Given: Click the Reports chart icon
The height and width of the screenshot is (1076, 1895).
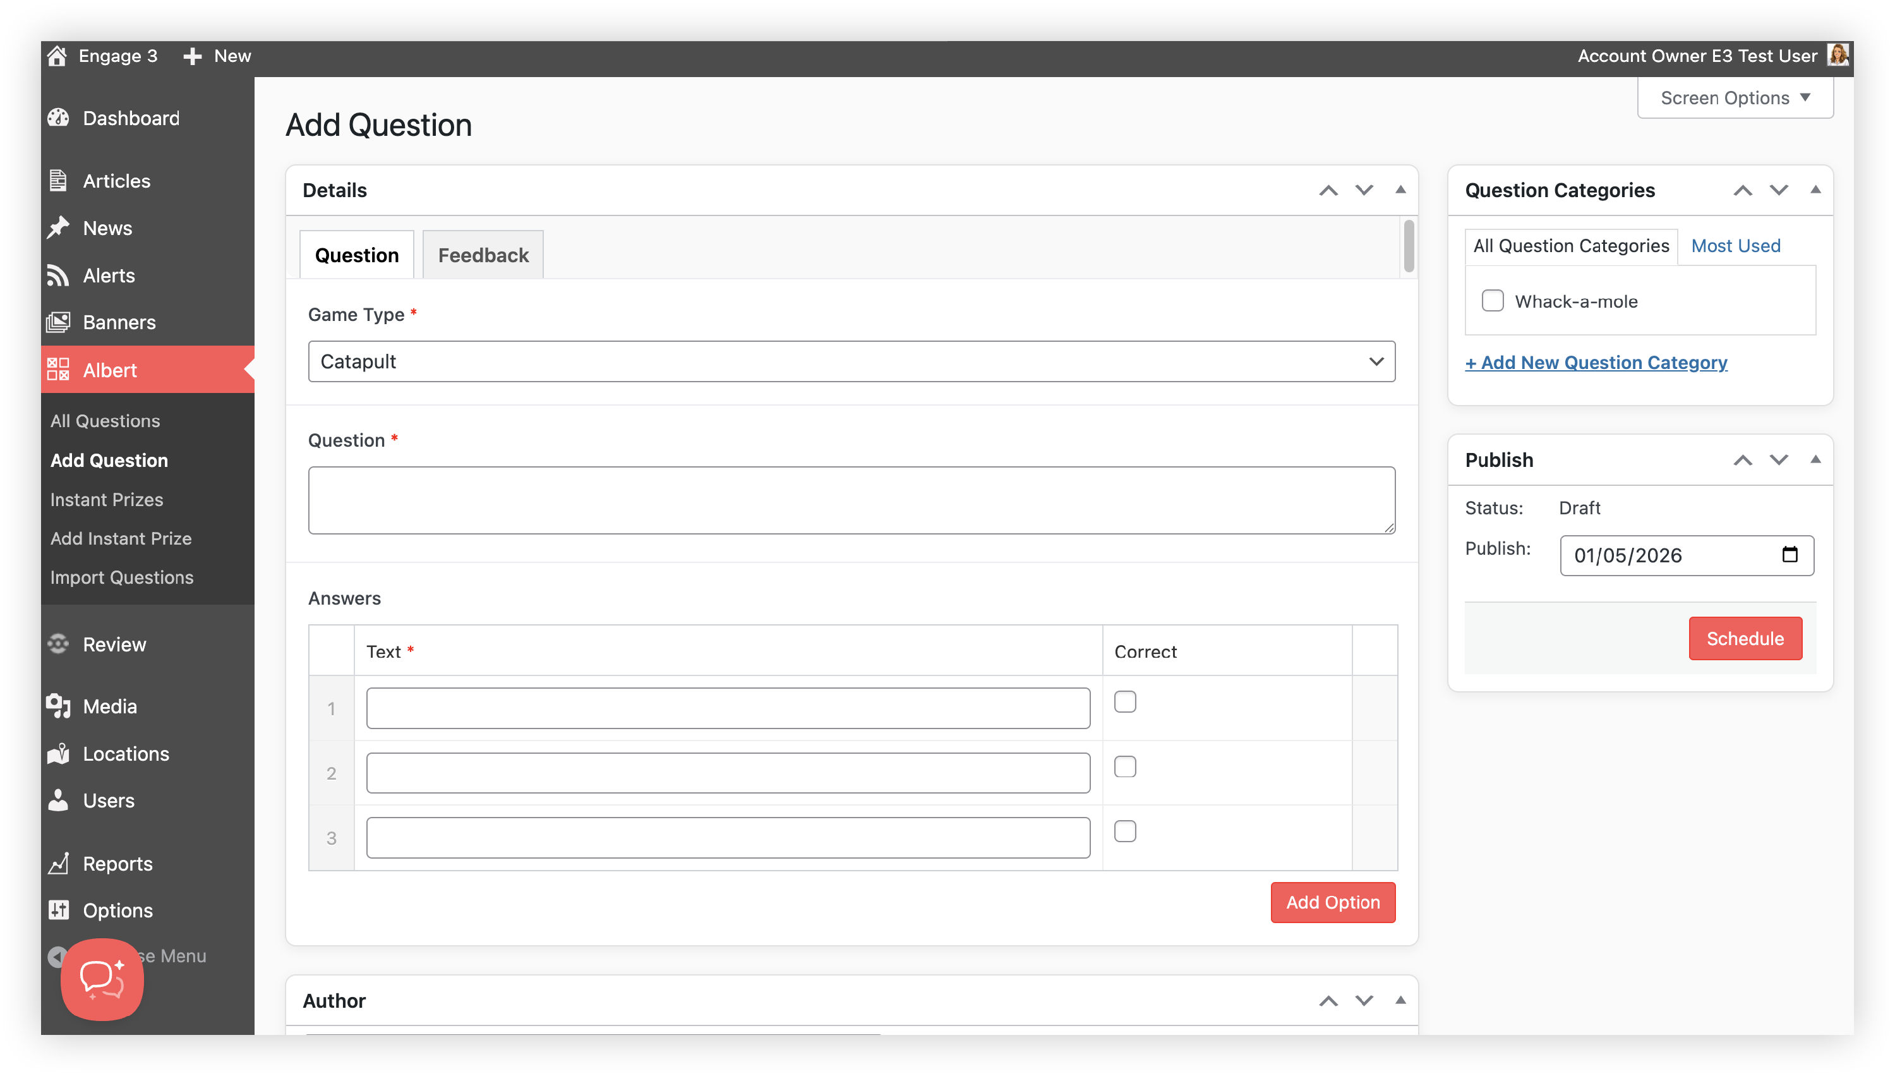Looking at the screenshot, I should pyautogui.click(x=58, y=863).
